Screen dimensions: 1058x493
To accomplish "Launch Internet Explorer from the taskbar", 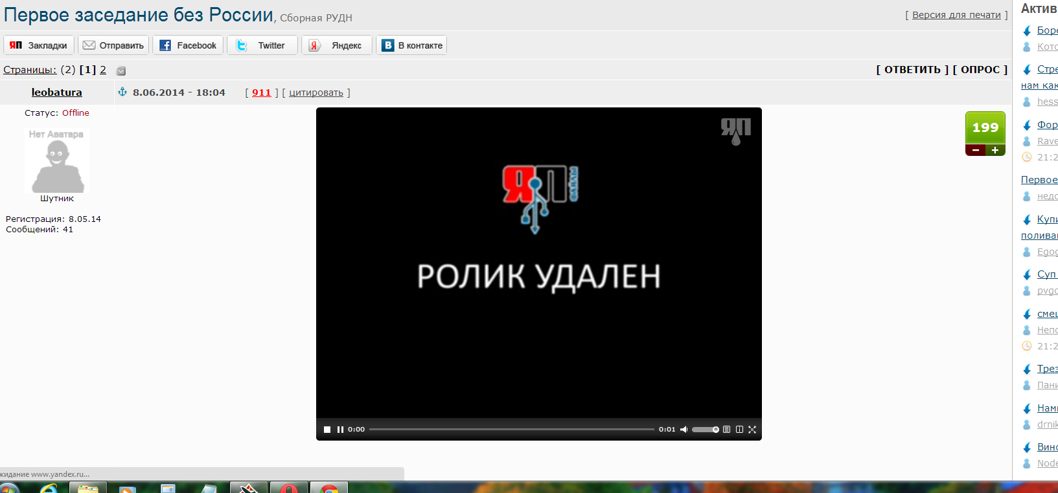I will click(x=48, y=488).
